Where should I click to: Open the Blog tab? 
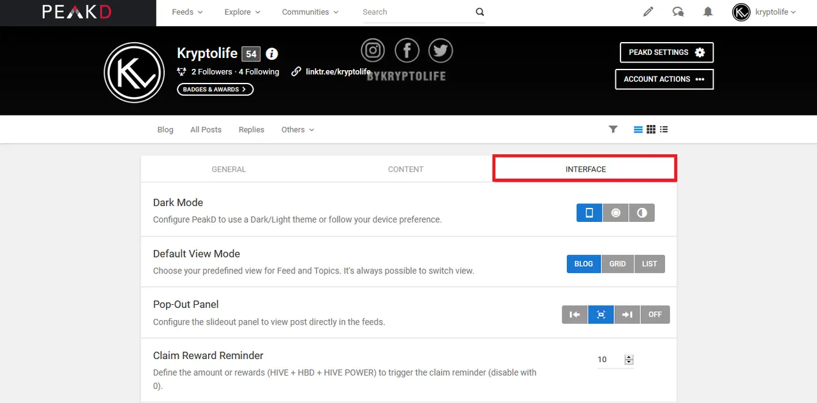point(165,129)
